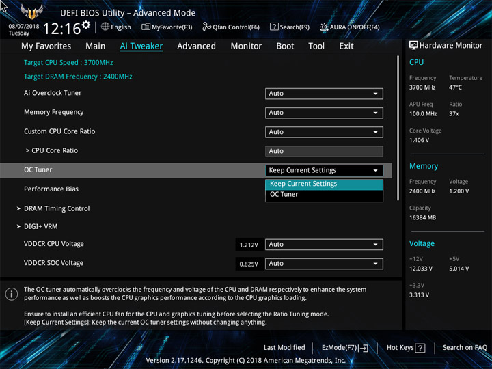The image size is (492, 369).
Task: Click Target DRAM Frequency : 2400MHz text
Action: 78,77
